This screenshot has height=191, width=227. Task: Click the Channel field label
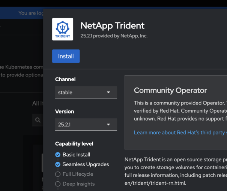pos(65,79)
